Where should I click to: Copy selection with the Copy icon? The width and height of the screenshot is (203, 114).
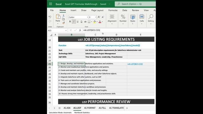63,19
